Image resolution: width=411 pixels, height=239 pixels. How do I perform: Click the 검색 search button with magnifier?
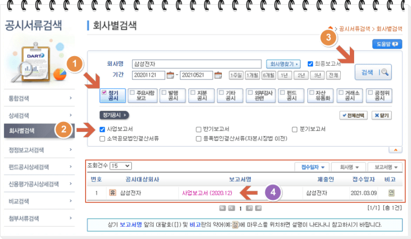tap(375, 72)
